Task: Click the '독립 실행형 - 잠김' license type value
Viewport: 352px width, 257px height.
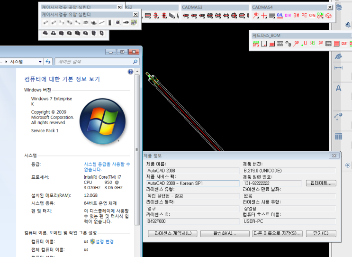Action: [x=165, y=196]
